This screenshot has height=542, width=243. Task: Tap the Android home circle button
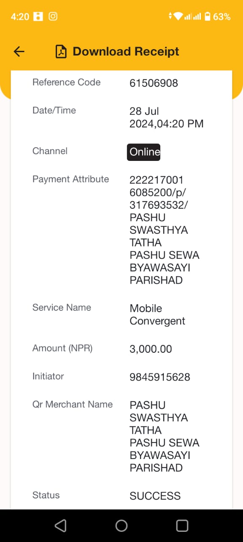(x=121, y=526)
